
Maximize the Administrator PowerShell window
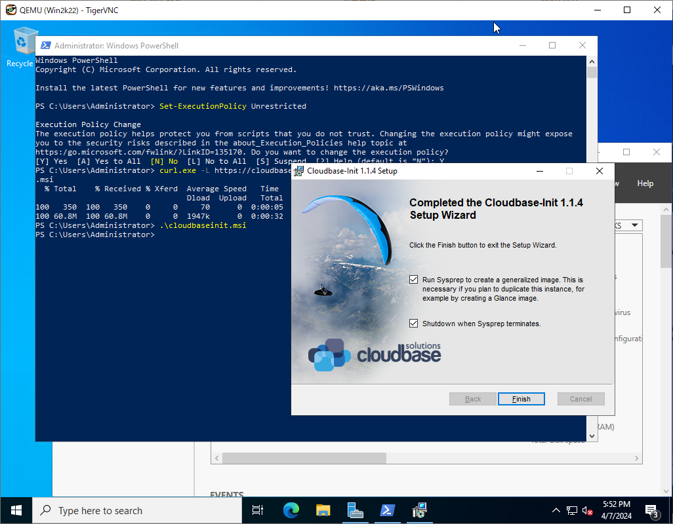tap(552, 45)
